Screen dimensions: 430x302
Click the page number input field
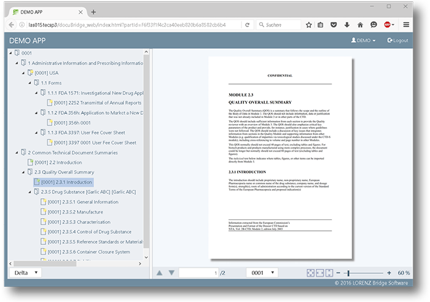[x=198, y=273]
